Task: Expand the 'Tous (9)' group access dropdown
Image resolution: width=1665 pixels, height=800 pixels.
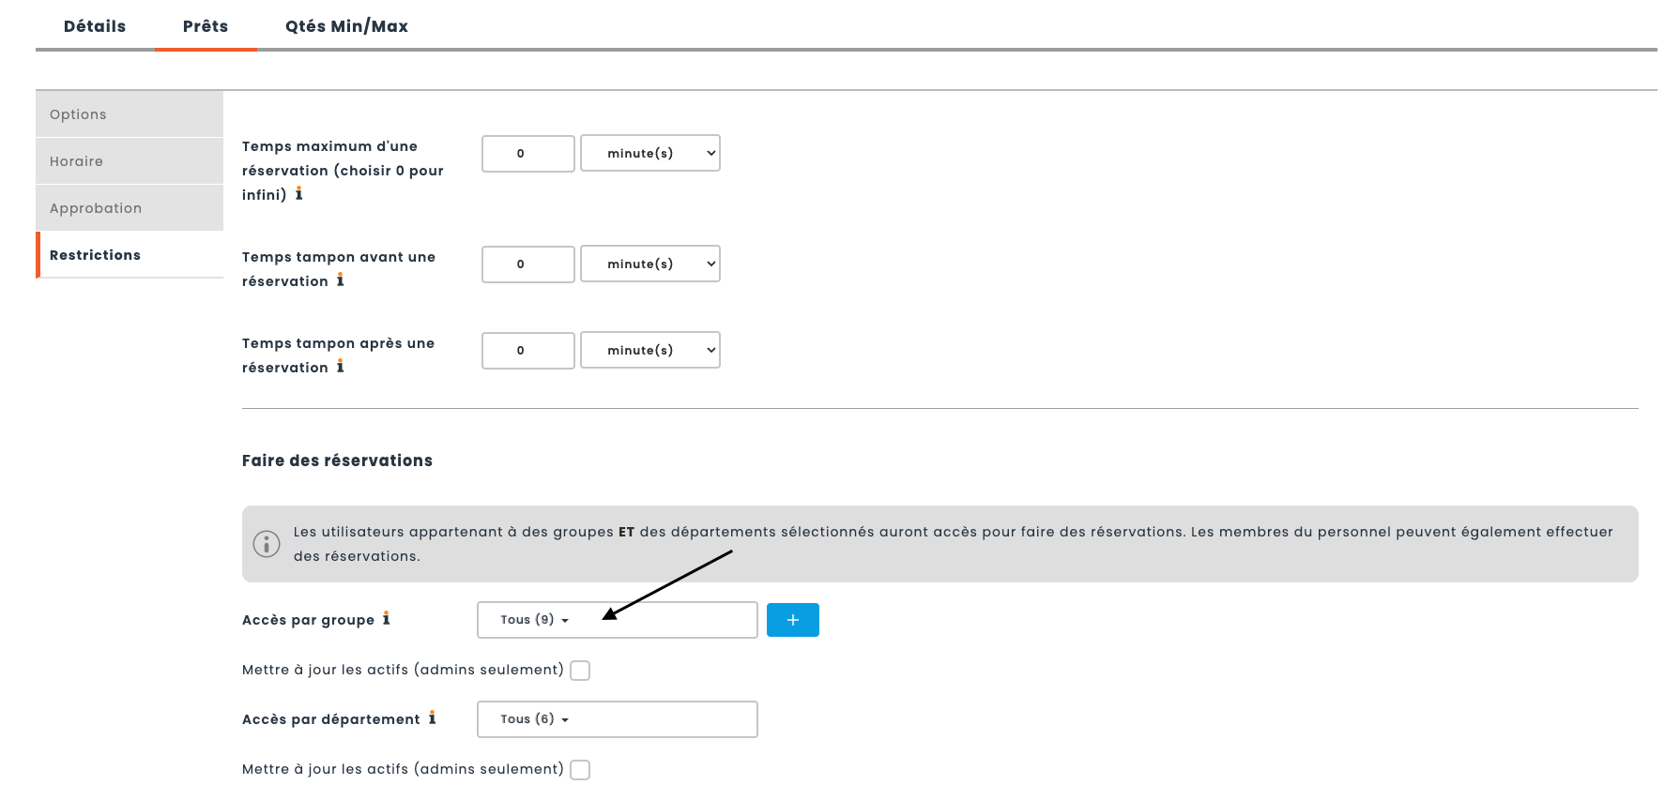Action: pos(617,620)
